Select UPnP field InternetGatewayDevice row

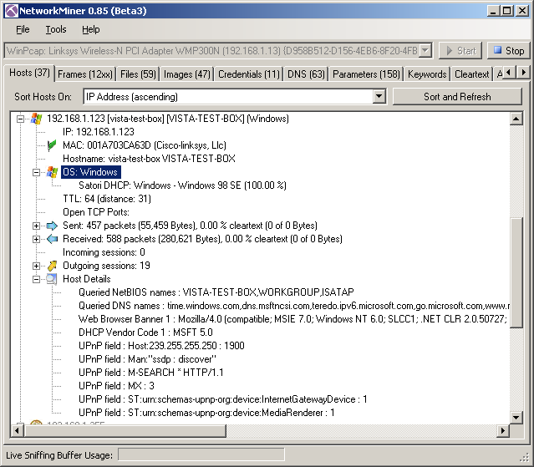point(223,399)
